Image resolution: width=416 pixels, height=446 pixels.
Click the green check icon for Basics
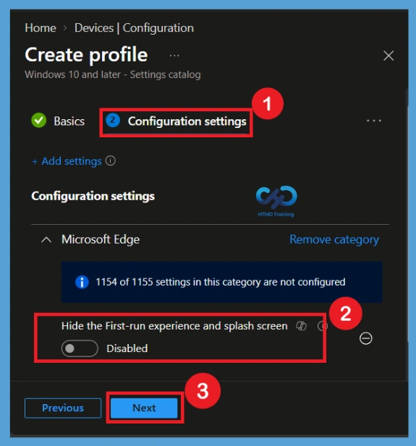(39, 121)
